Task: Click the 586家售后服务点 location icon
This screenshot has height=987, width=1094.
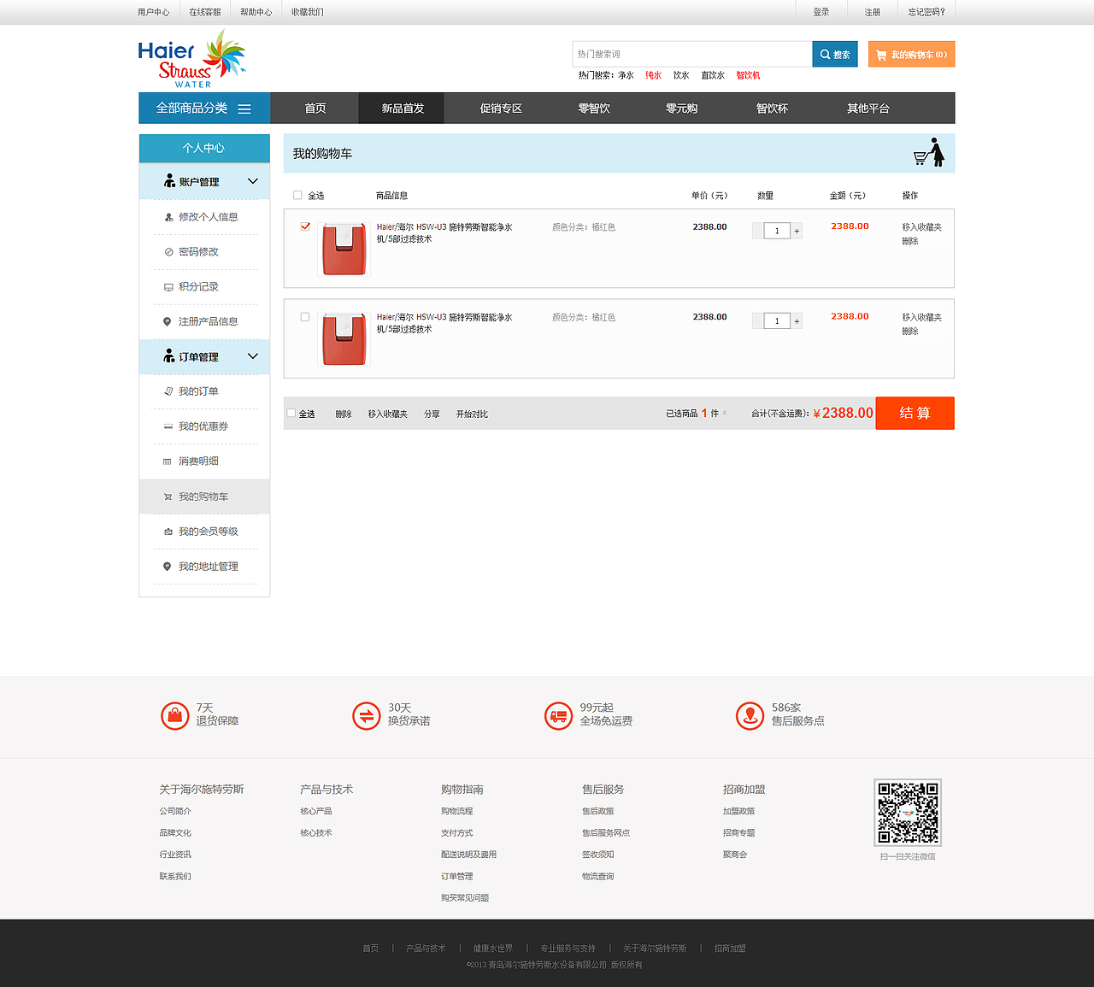Action: [750, 715]
